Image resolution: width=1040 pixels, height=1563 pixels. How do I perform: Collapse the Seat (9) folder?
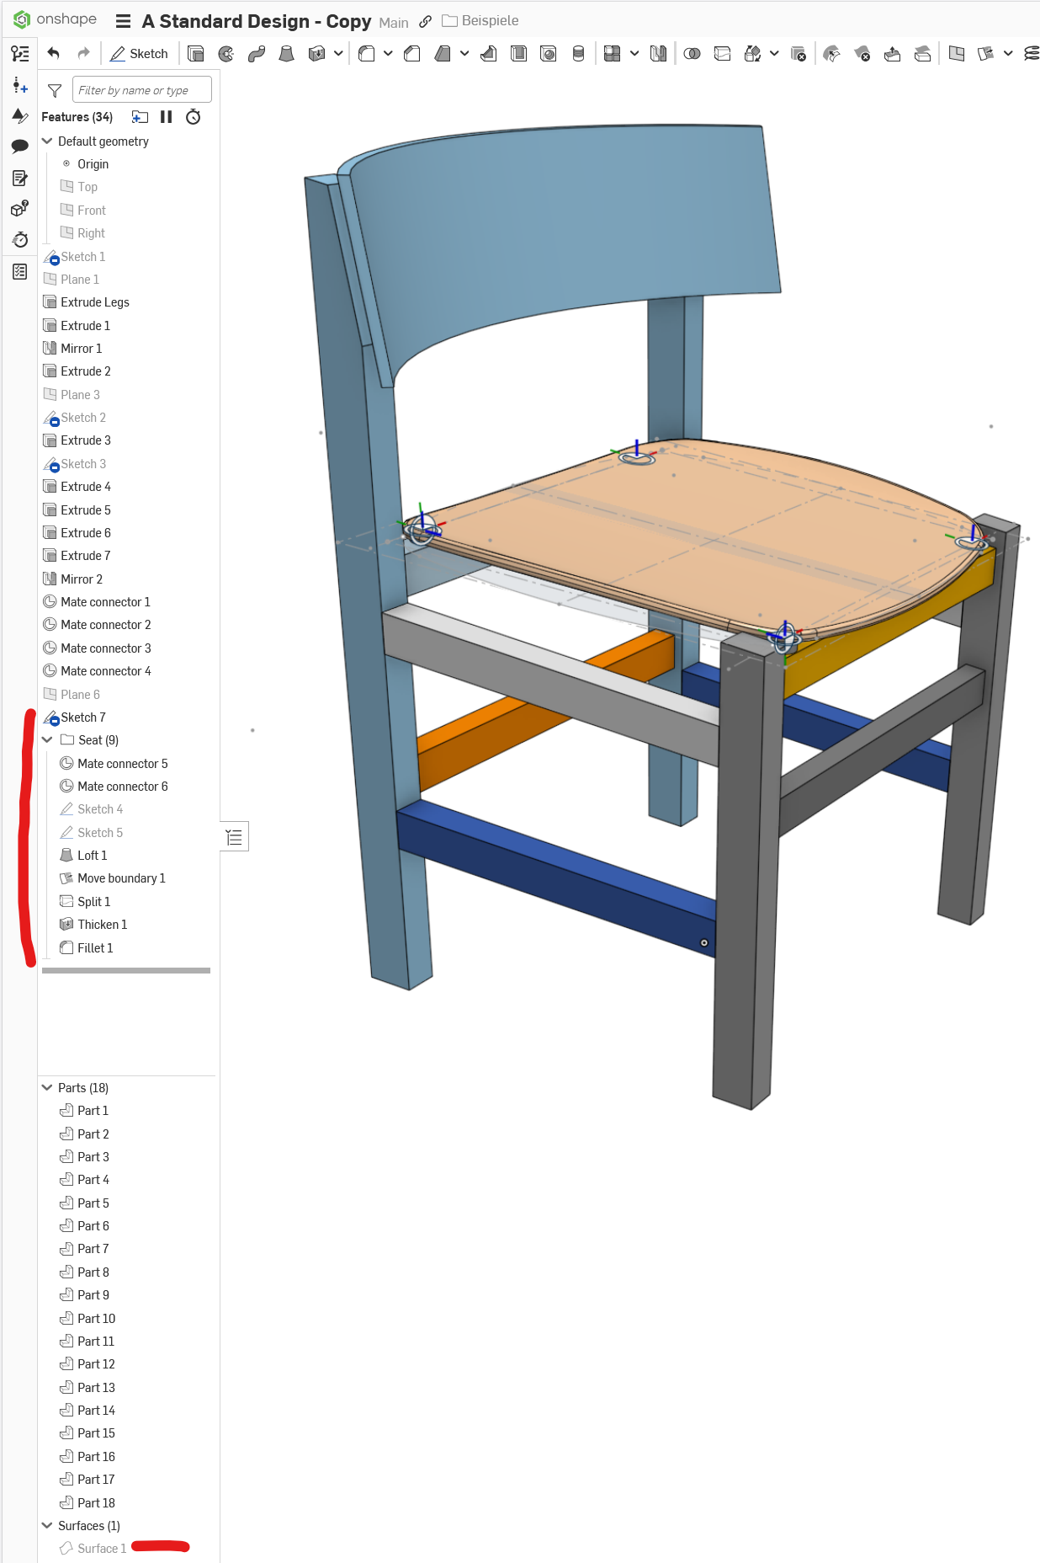(x=47, y=739)
